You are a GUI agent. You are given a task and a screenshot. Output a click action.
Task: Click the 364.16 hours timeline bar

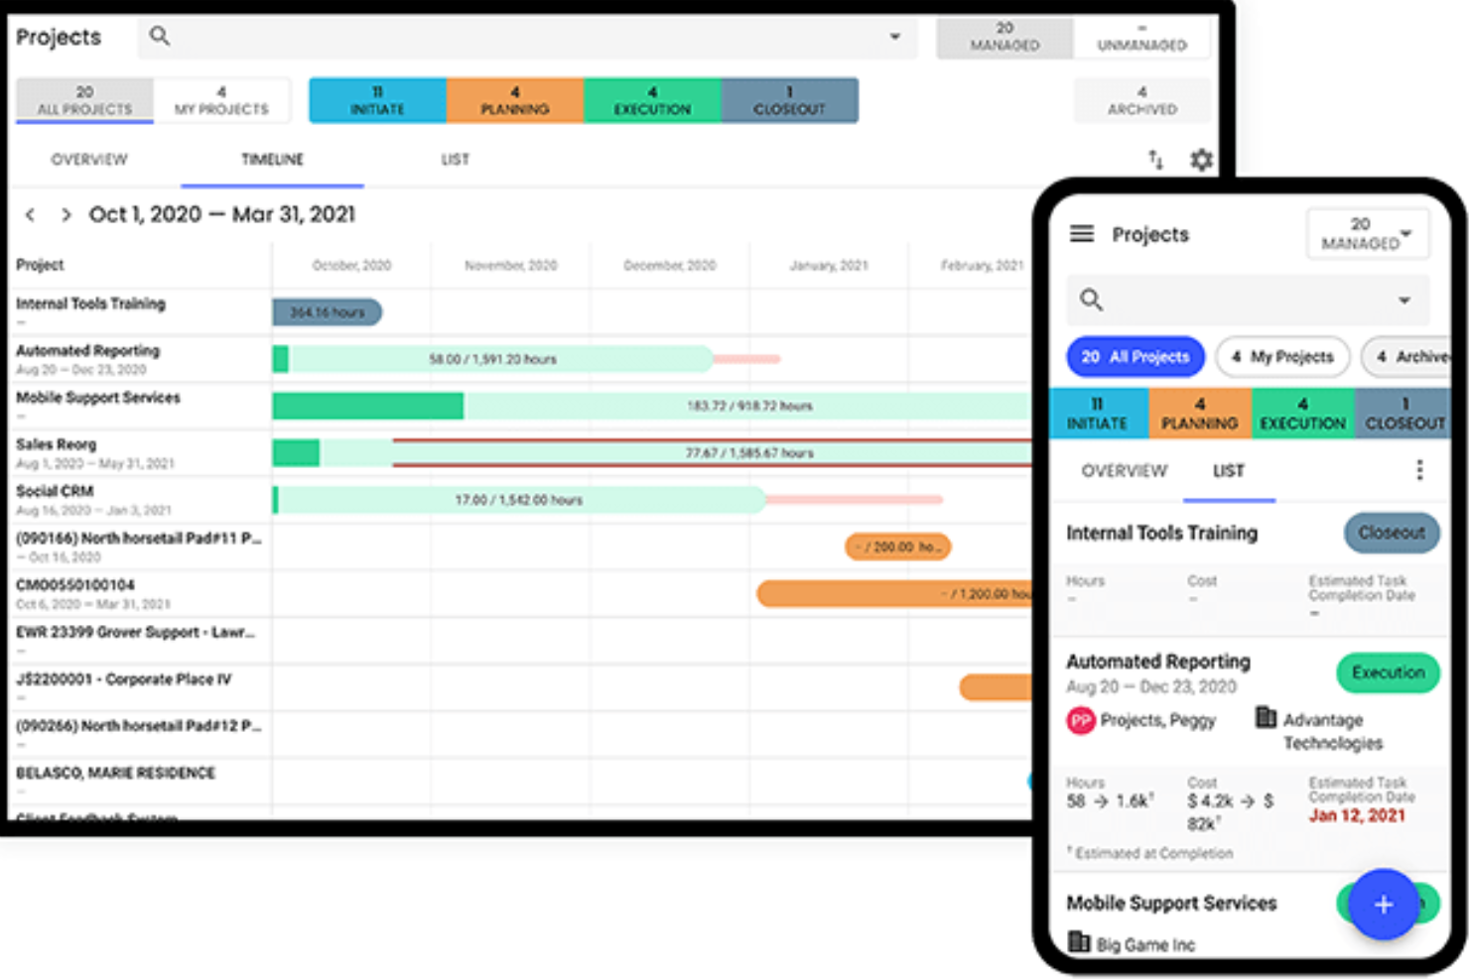(327, 312)
